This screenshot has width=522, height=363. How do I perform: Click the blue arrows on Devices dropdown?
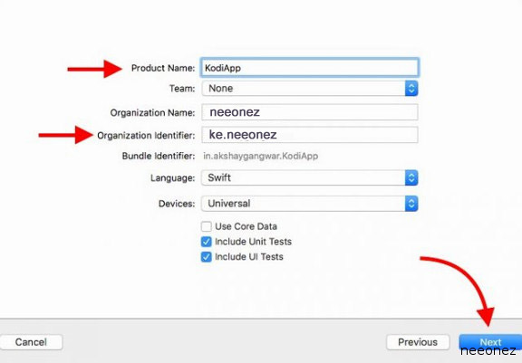411,204
